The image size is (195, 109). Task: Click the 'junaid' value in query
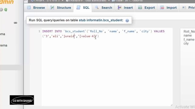tap(69, 36)
